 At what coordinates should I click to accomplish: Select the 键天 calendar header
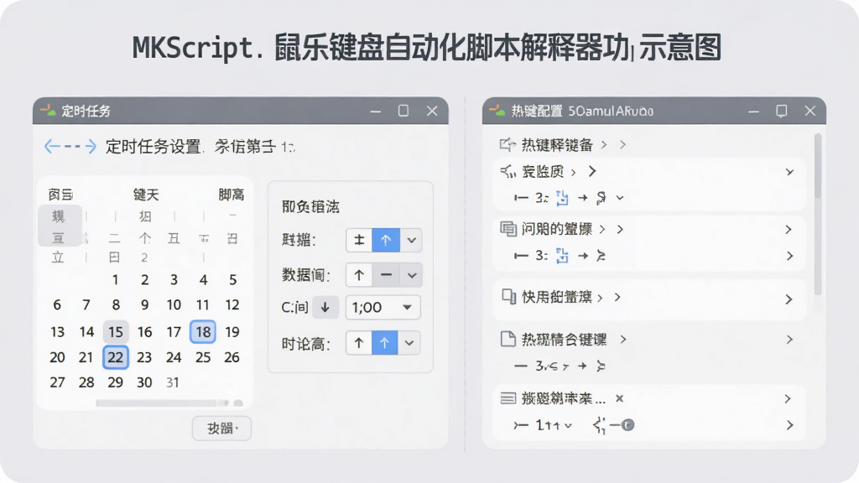(146, 195)
